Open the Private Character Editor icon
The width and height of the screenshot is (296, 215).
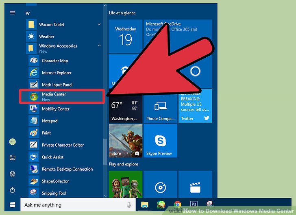(34, 145)
